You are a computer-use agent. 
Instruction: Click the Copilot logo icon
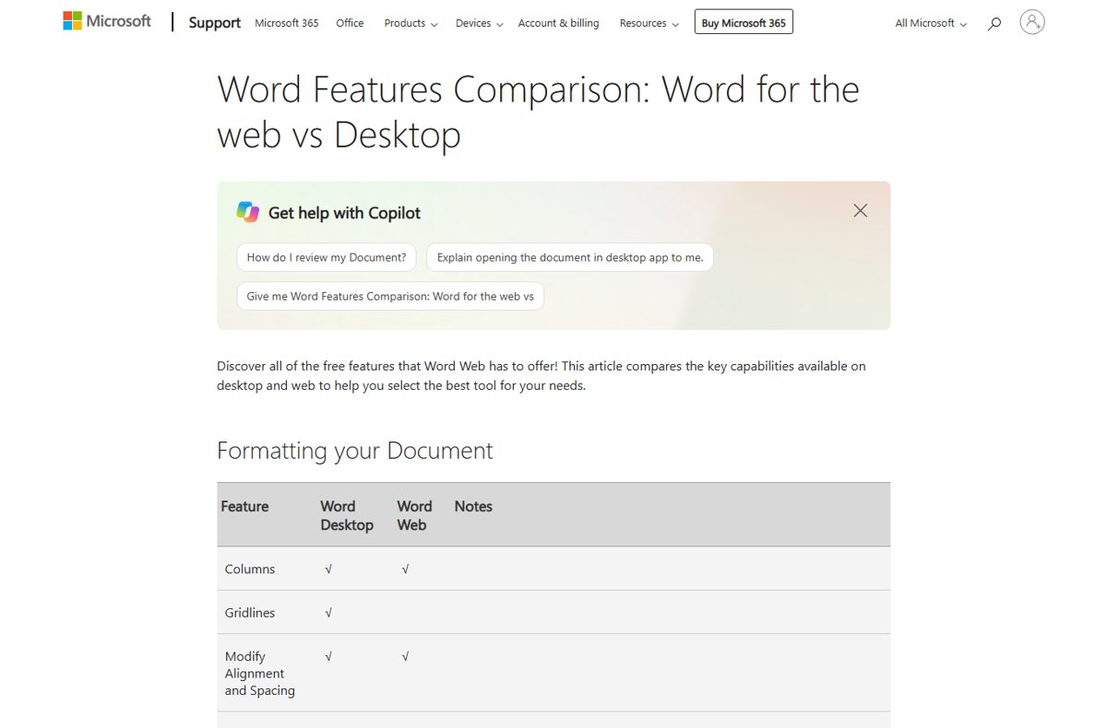click(247, 212)
